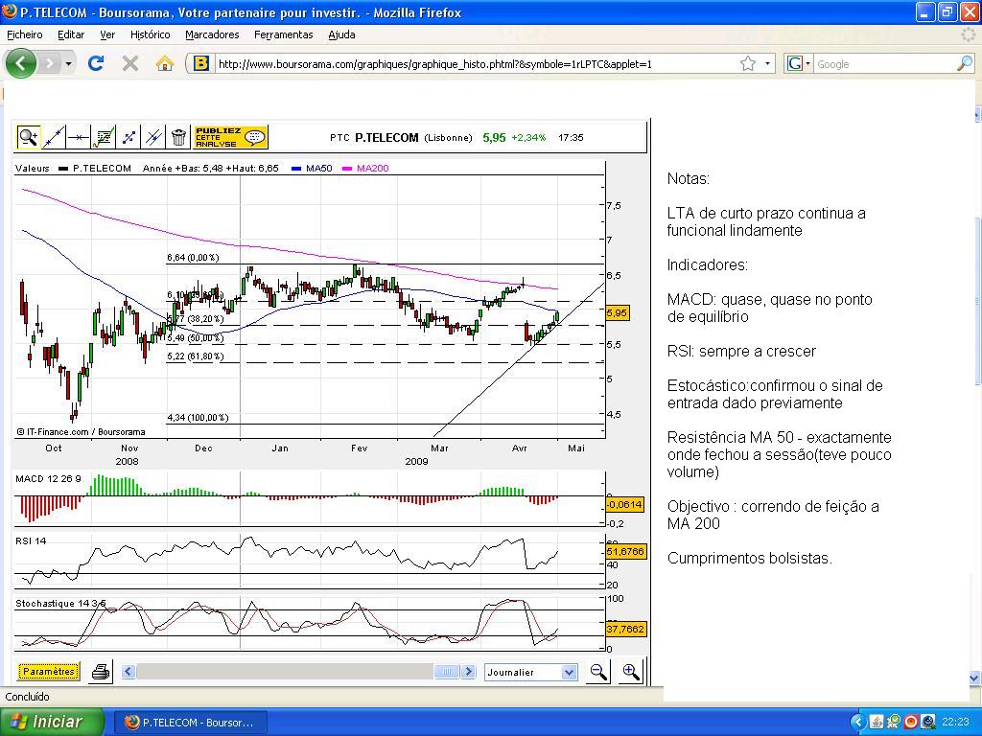Image resolution: width=982 pixels, height=736 pixels.
Task: Open the Editar menu
Action: point(71,35)
